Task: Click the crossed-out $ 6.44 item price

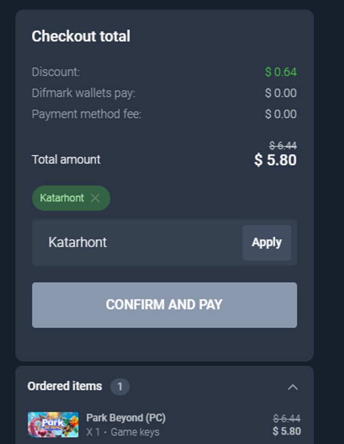Action: point(286,418)
